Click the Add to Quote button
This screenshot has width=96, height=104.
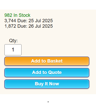(x=47, y=72)
